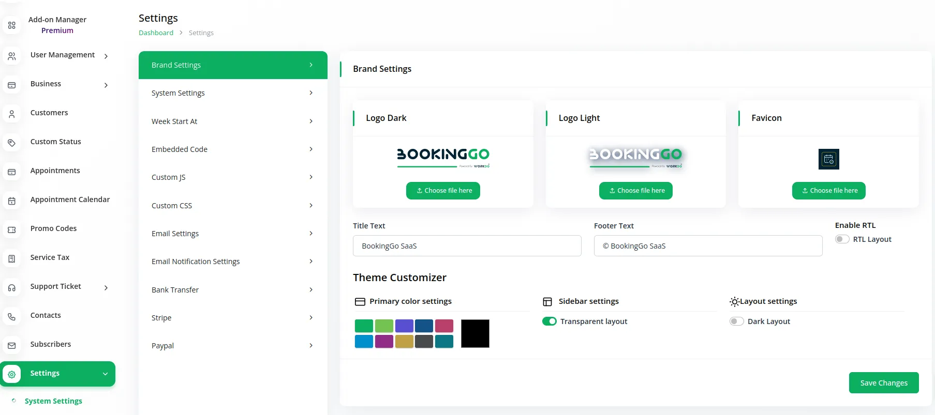Click the Title Text input field
The height and width of the screenshot is (415, 935).
click(x=467, y=246)
